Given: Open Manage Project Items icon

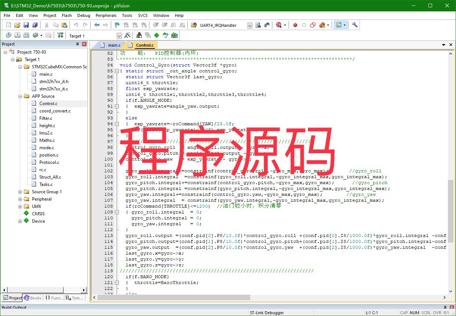Looking at the screenshot, I should (x=139, y=35).
